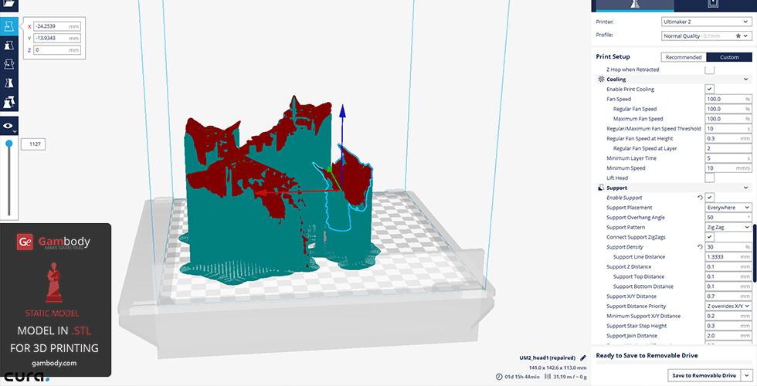
Task: Click the Support Stair Step Height field
Action: [728, 326]
